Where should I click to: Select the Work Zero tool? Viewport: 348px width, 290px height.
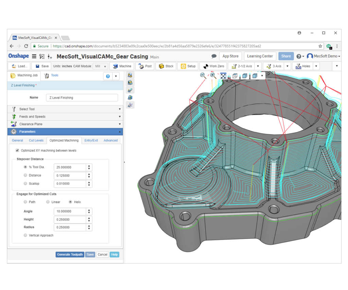(213, 66)
